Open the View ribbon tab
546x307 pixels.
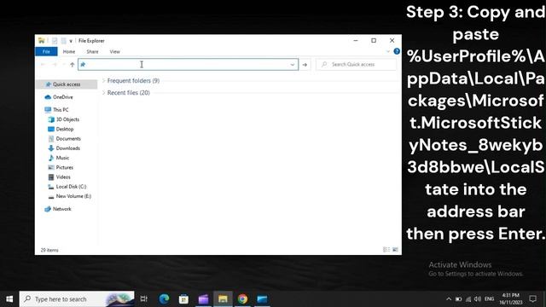click(114, 51)
